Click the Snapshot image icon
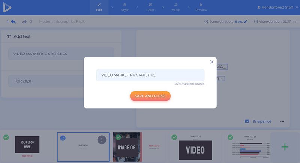 coord(247,121)
